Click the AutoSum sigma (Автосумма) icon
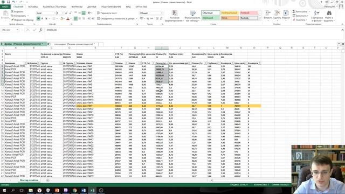This screenshot has height=194, width=345. click(294, 11)
